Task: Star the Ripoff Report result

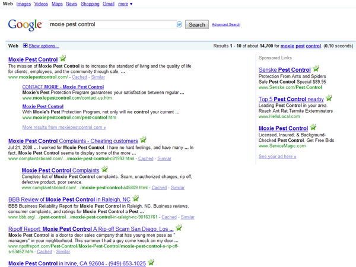Action: pyautogui.click(x=179, y=227)
